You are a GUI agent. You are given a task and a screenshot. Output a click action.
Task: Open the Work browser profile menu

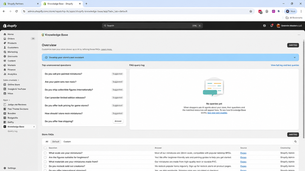pos(291,11)
